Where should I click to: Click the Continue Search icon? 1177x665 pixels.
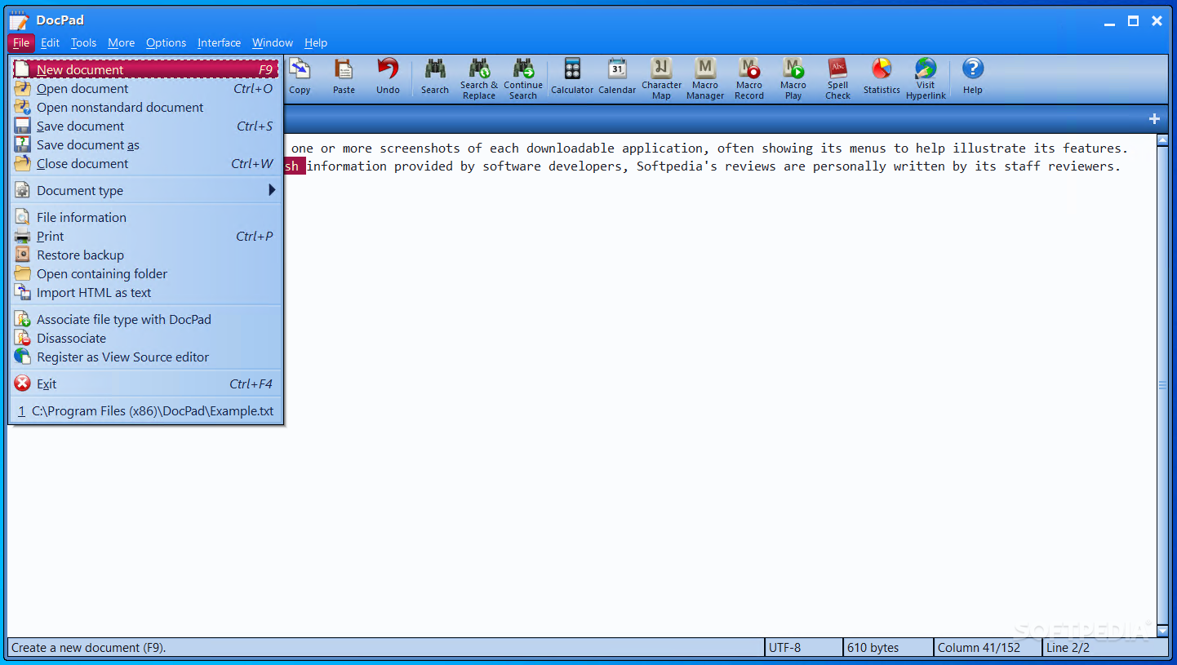tap(523, 78)
